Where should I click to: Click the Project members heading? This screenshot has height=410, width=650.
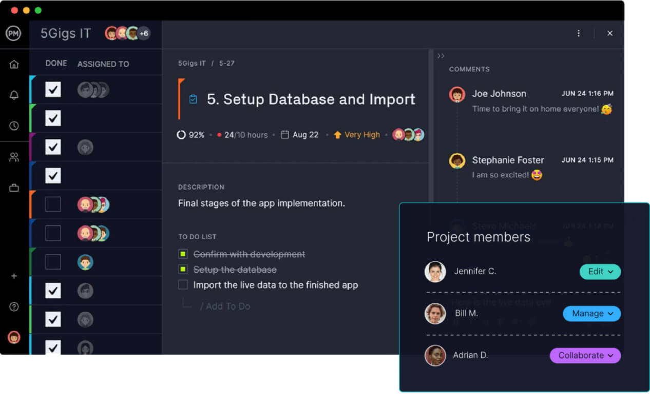[x=479, y=237]
